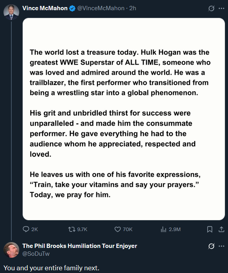Click Grok icon on Vince McMahon's tweet
The height and width of the screenshot is (273, 228).
(211, 8)
